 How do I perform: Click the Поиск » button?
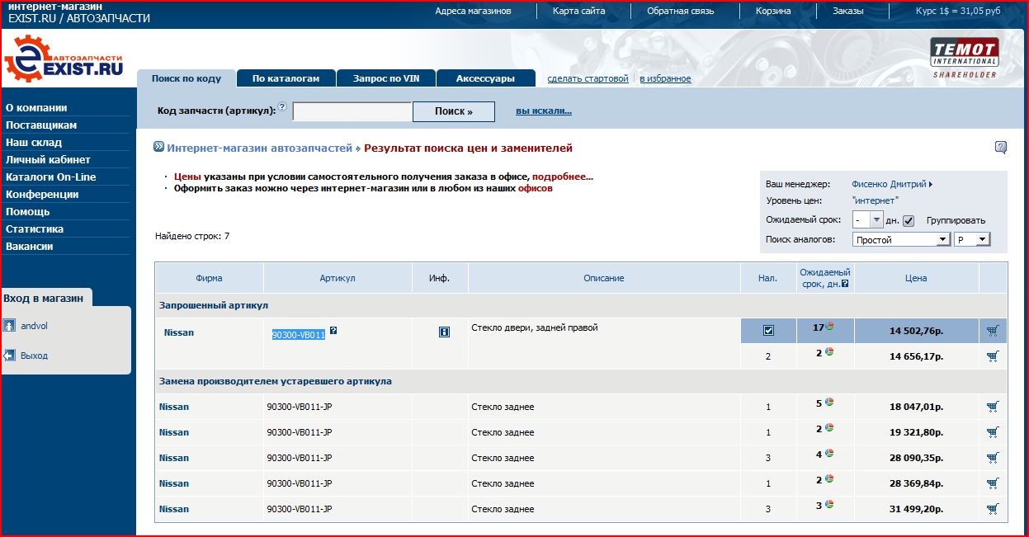pos(454,111)
